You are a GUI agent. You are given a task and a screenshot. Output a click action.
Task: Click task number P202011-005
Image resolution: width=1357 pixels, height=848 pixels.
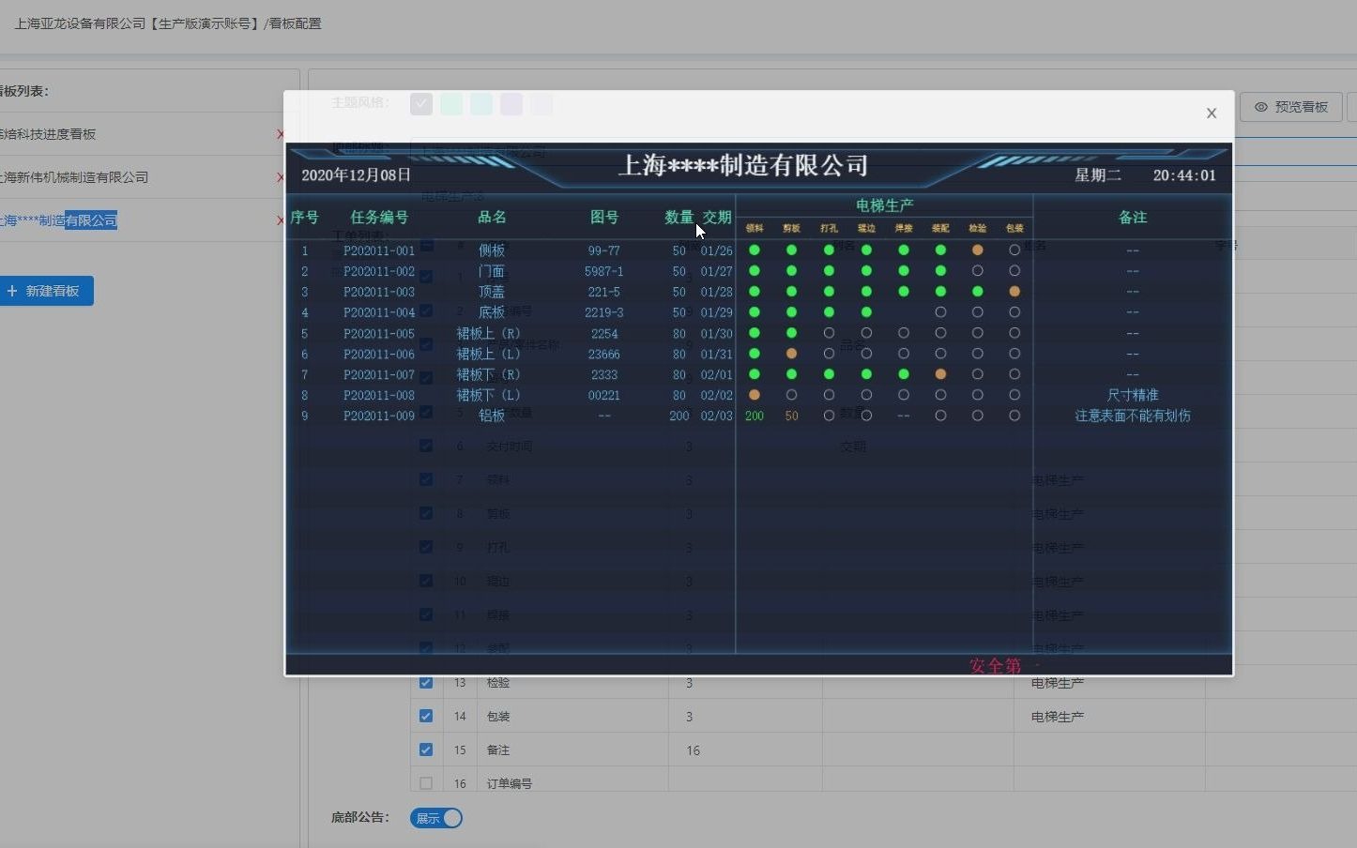pos(379,333)
